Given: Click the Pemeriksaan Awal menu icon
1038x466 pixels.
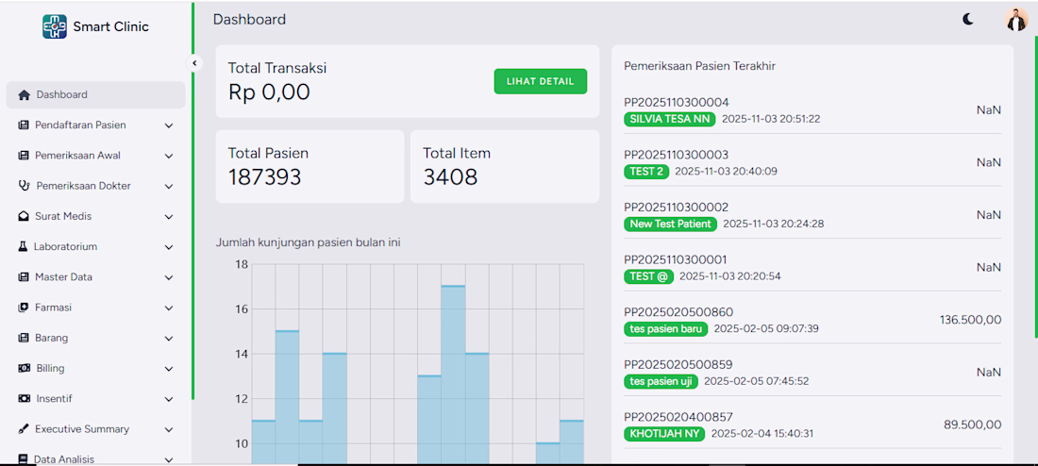Looking at the screenshot, I should (24, 156).
